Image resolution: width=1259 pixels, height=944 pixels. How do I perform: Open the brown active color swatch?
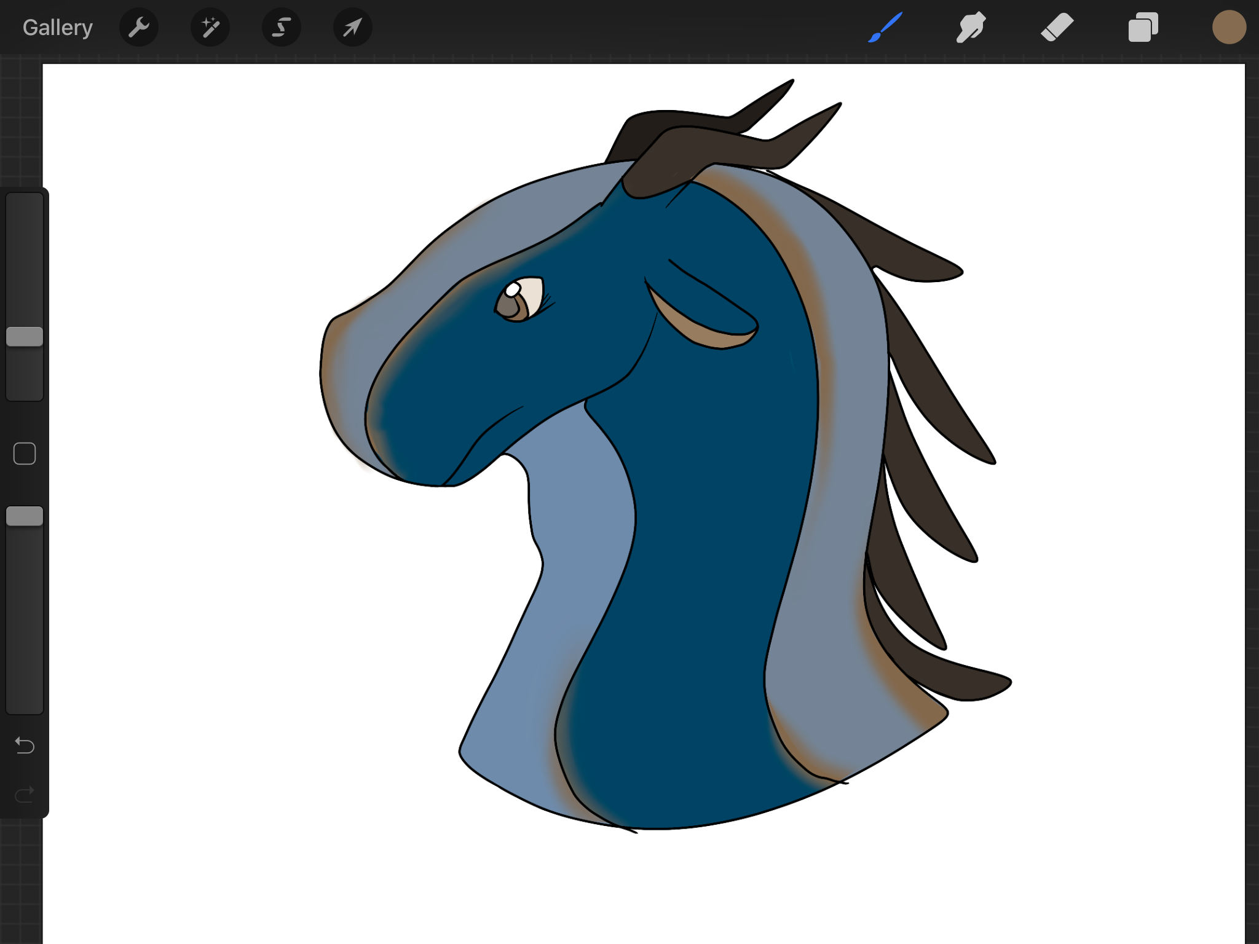[1229, 28]
